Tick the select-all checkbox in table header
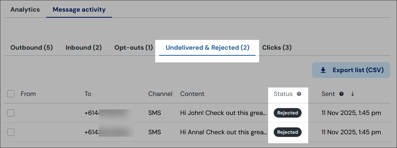The image size is (397, 148). (11, 94)
